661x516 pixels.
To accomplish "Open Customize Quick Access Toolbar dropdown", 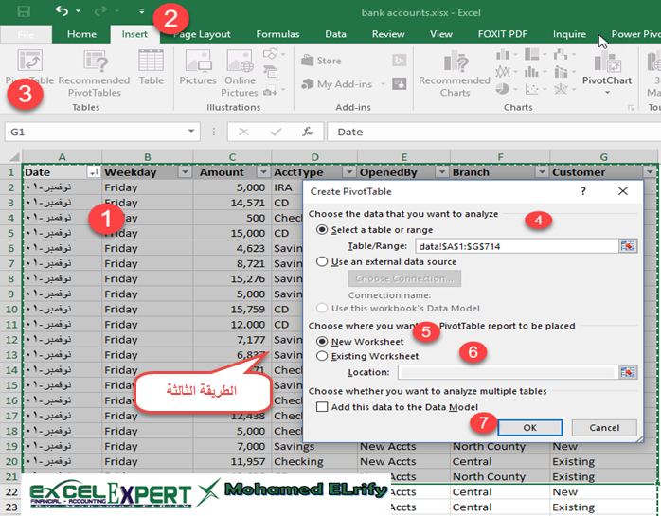I will [142, 11].
